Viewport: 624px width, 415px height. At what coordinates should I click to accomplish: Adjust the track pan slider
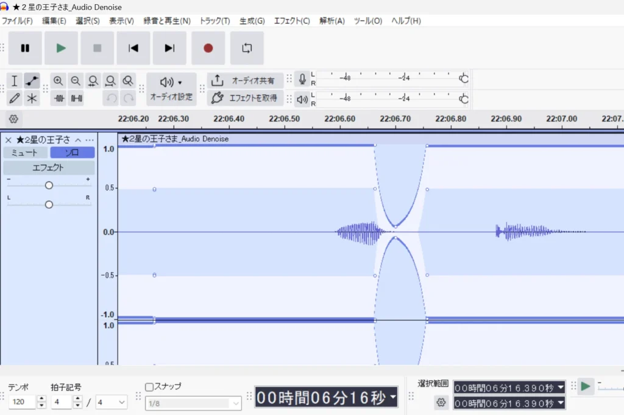(x=48, y=204)
